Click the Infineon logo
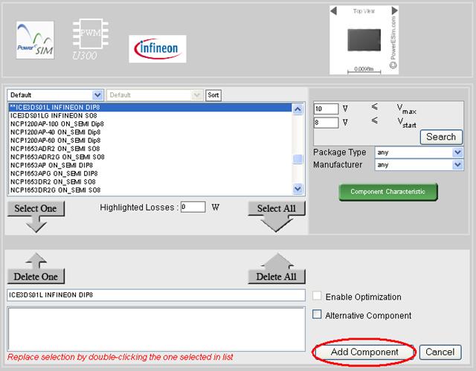476x371 pixels. (158, 49)
